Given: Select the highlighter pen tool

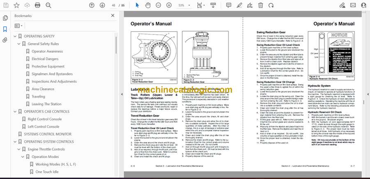Looking at the screenshot, I should 239,5.
